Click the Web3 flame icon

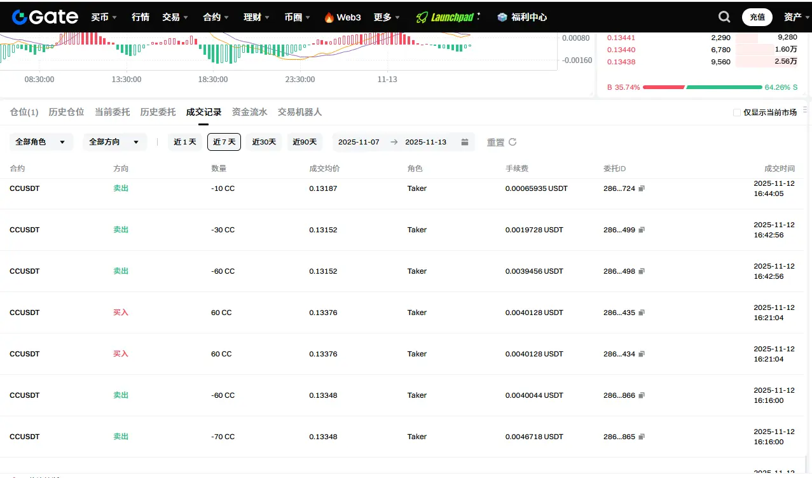(329, 17)
